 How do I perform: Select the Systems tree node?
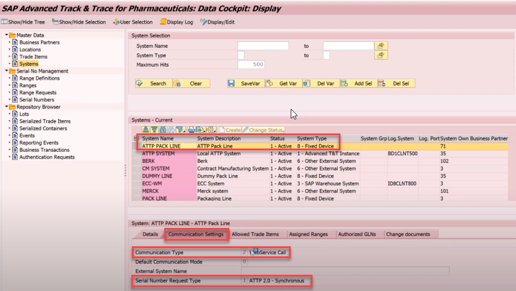tap(29, 64)
